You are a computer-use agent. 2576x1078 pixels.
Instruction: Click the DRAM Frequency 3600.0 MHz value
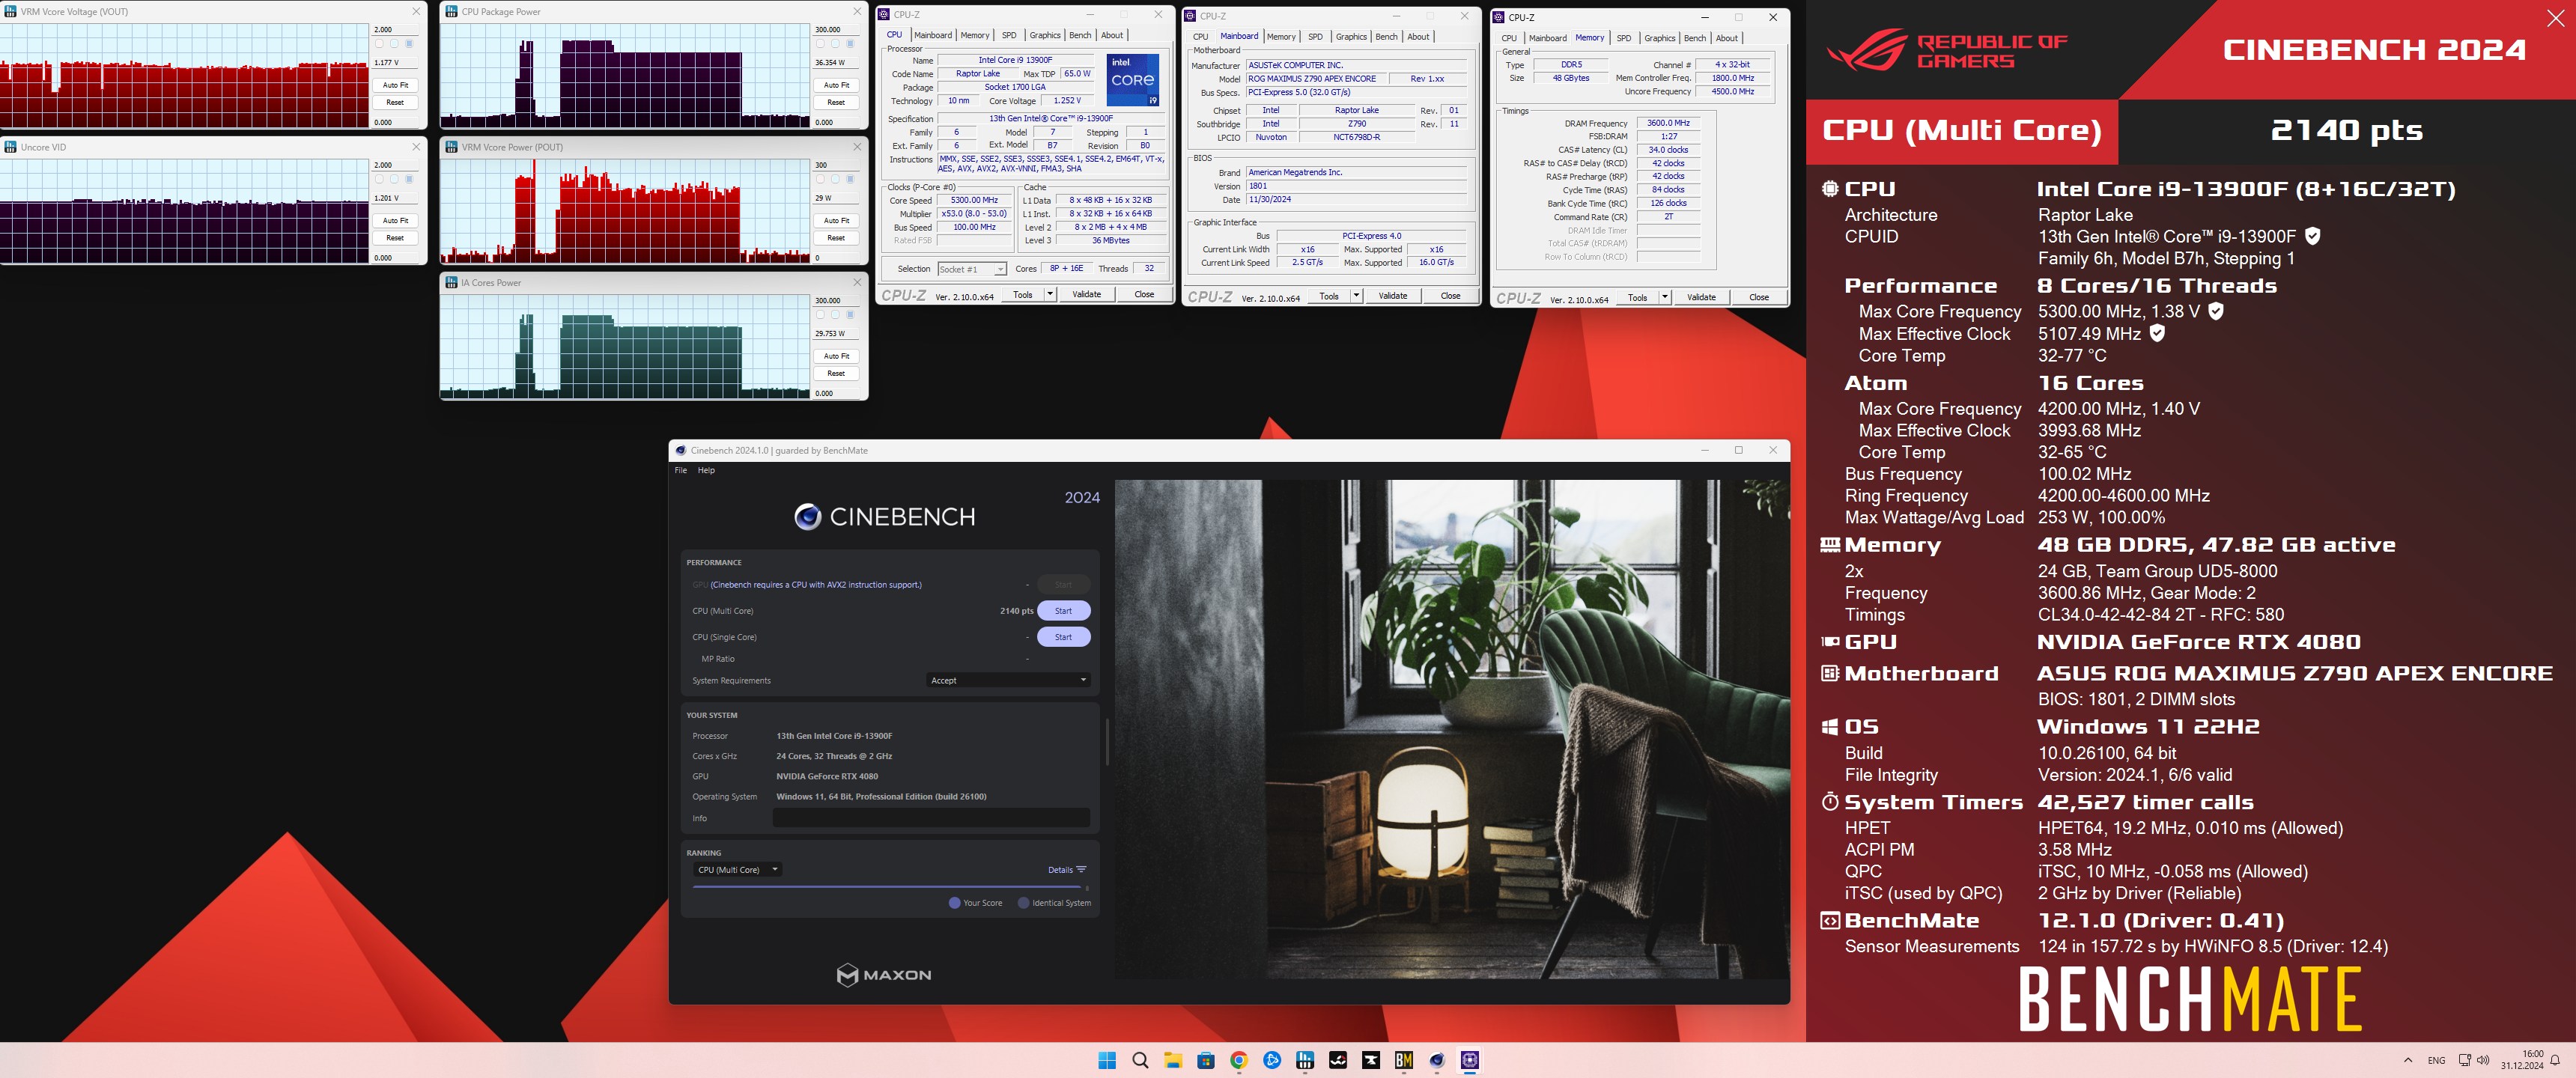pos(1668,123)
